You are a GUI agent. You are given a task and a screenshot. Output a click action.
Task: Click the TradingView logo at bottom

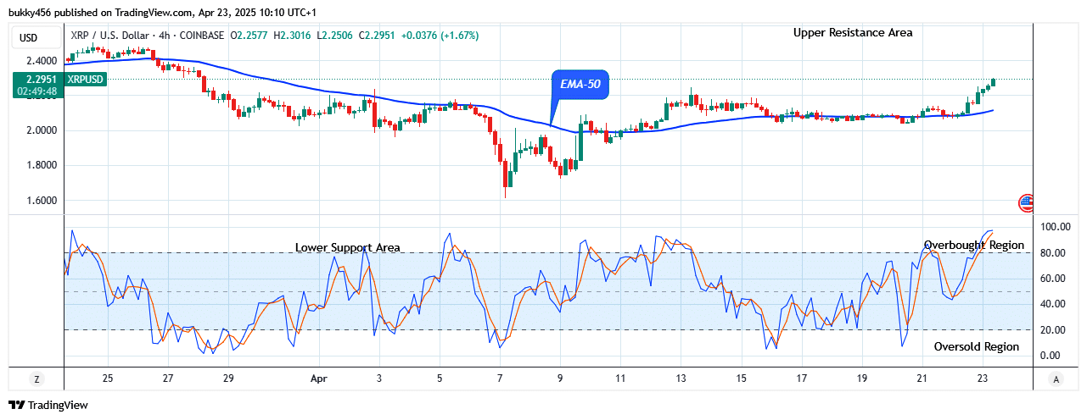click(48, 405)
